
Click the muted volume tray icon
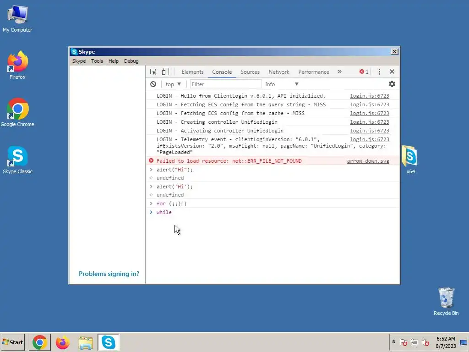point(425,342)
